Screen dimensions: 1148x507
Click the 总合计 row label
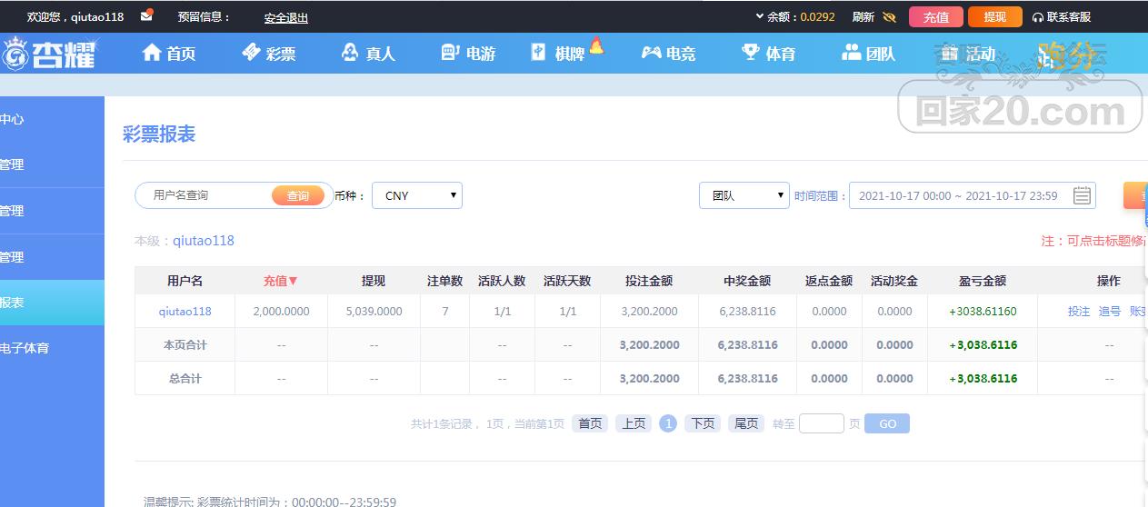[185, 379]
